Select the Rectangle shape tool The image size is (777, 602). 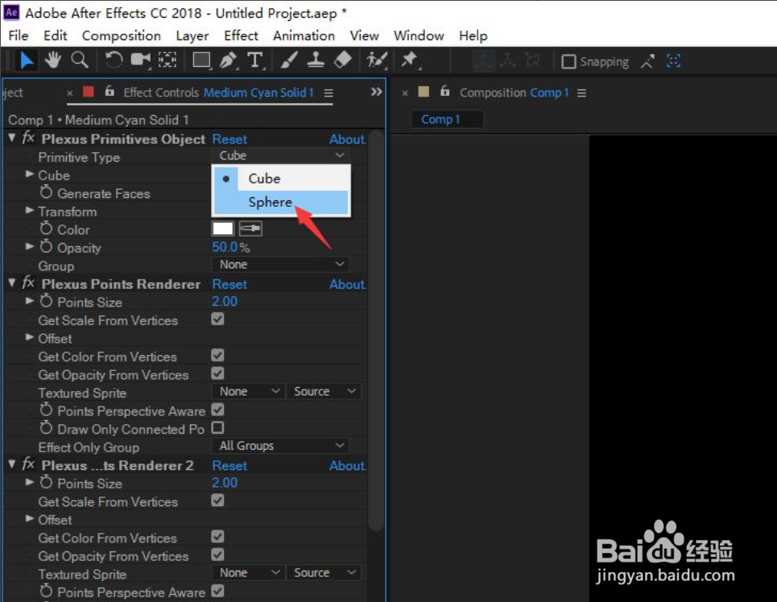pyautogui.click(x=201, y=60)
